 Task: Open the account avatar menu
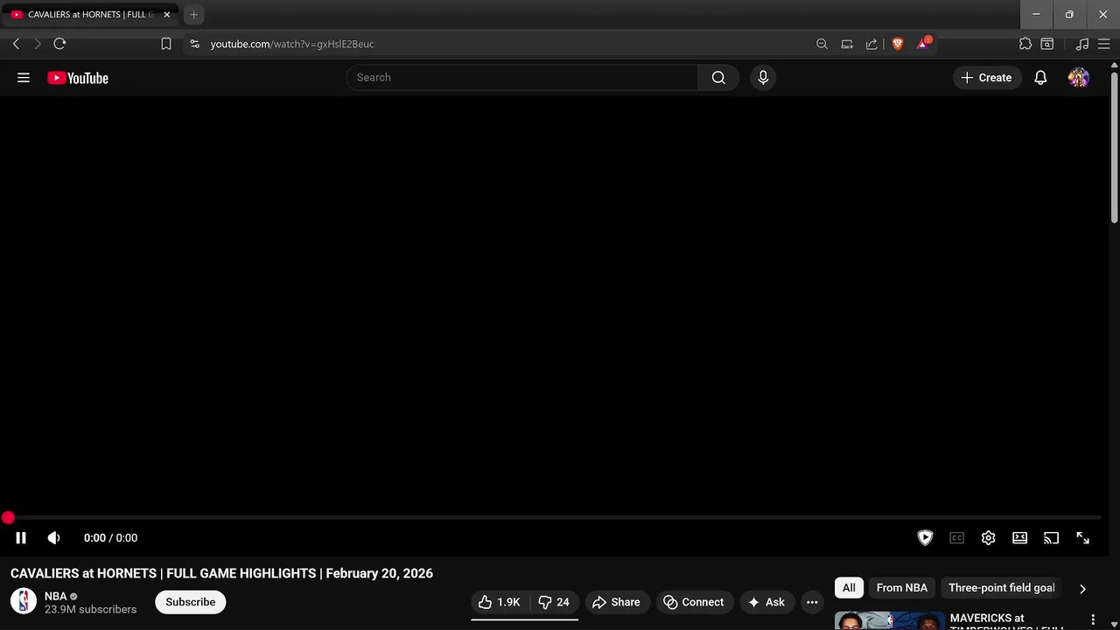(1079, 78)
